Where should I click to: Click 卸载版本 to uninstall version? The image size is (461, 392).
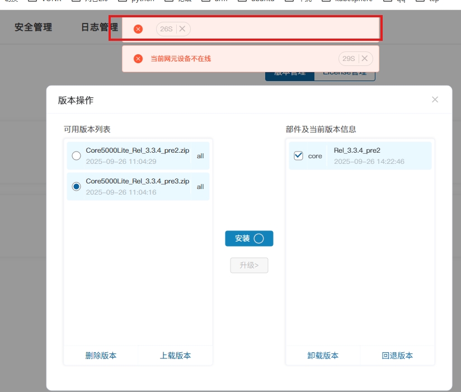pos(323,356)
